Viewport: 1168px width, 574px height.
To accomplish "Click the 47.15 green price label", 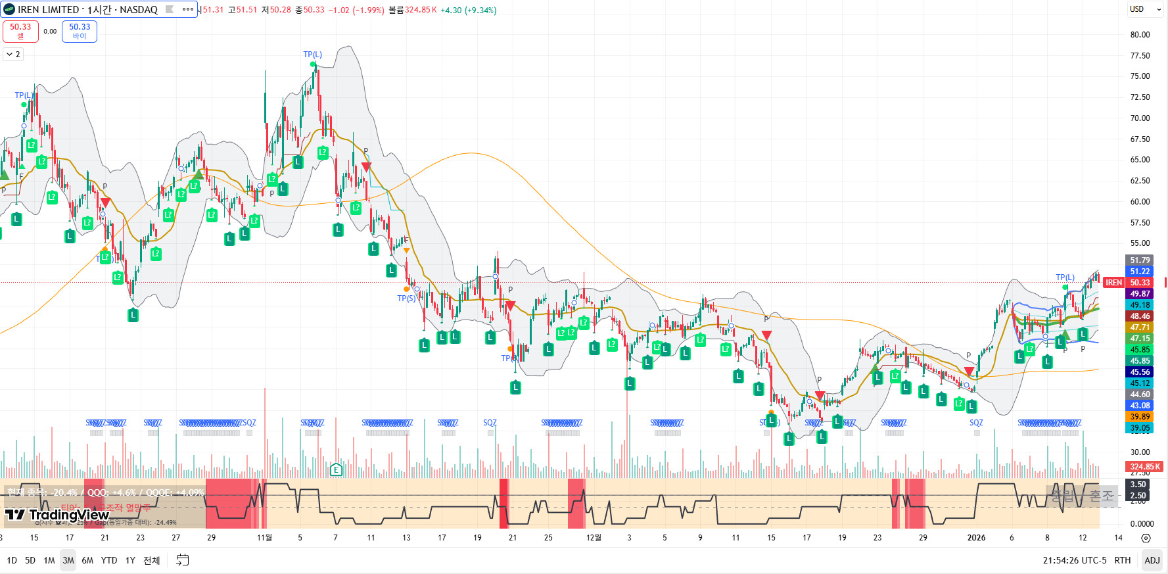I will (1140, 339).
